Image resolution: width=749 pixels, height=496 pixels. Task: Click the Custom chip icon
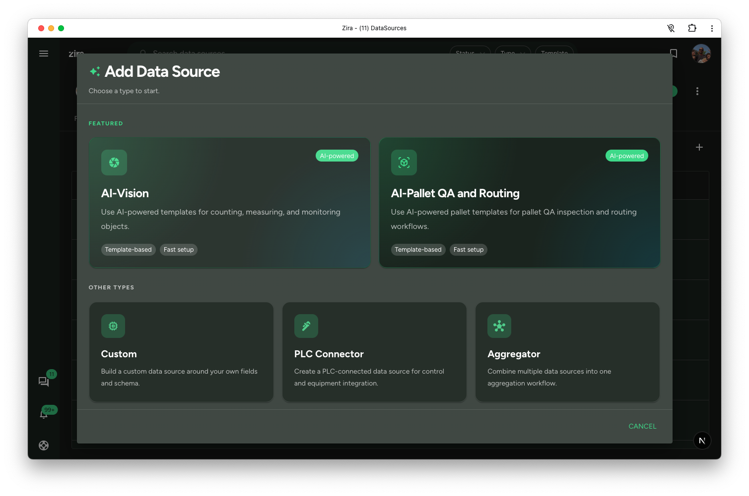[x=113, y=326]
